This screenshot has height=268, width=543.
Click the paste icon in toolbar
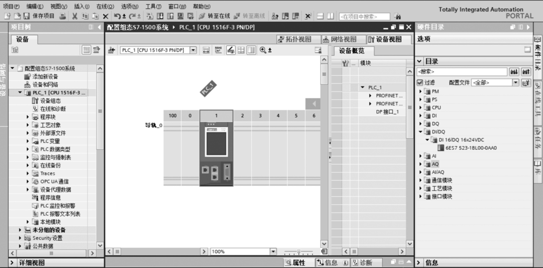click(95, 16)
